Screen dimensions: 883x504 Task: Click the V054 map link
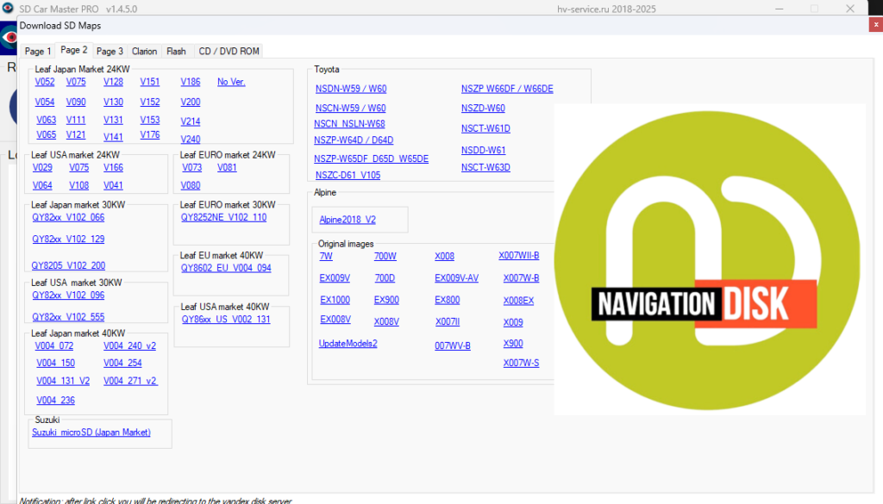45,102
